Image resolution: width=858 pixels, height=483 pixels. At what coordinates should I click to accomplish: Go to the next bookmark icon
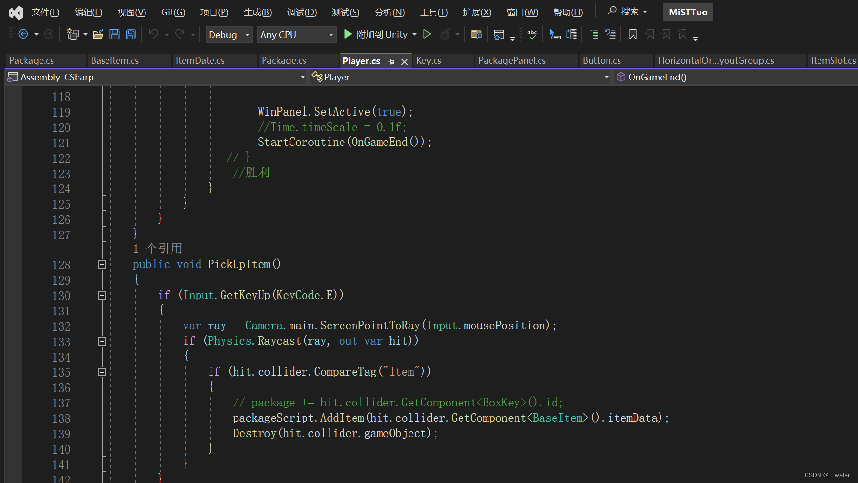(x=666, y=34)
